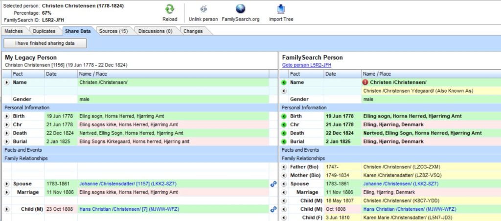Viewport: 501px width, 221px height.
Task: Click FamilySearch Name / Place column header
Action: (431, 74)
